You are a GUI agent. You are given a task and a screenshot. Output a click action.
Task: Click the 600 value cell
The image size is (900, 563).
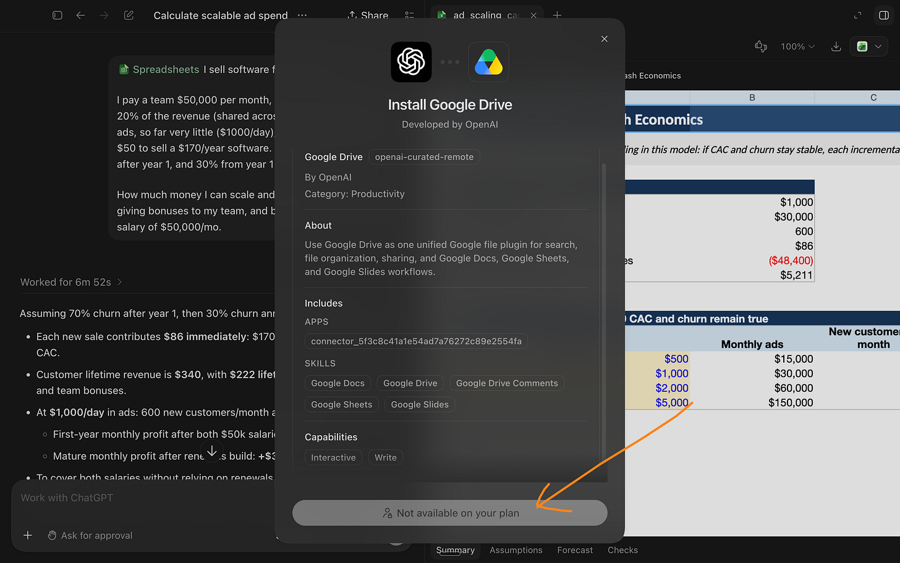(804, 232)
